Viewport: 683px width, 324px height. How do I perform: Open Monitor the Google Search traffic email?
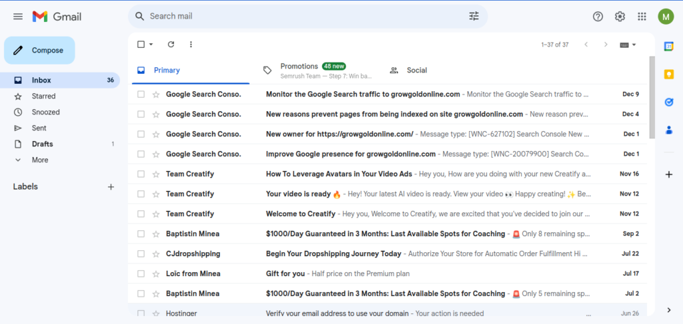(388, 94)
